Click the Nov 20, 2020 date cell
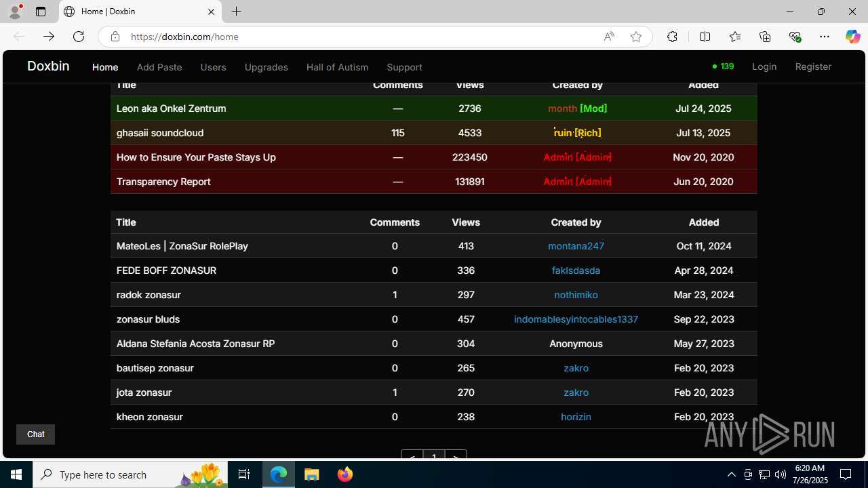Image resolution: width=868 pixels, height=488 pixels. click(x=703, y=157)
